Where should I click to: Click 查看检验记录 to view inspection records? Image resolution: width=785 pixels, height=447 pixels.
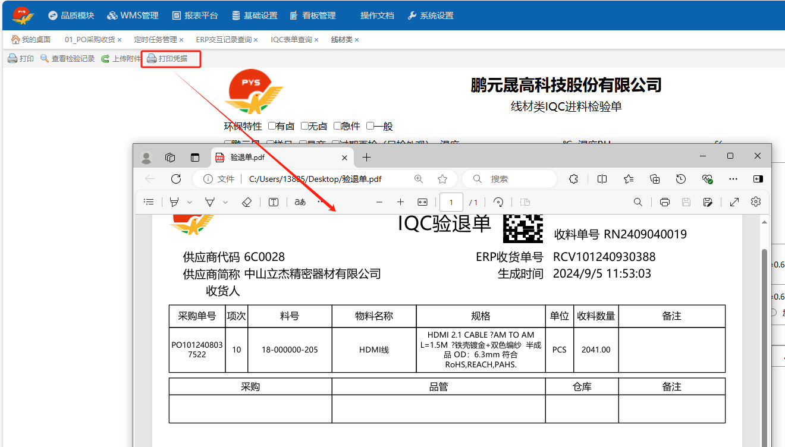tap(67, 59)
